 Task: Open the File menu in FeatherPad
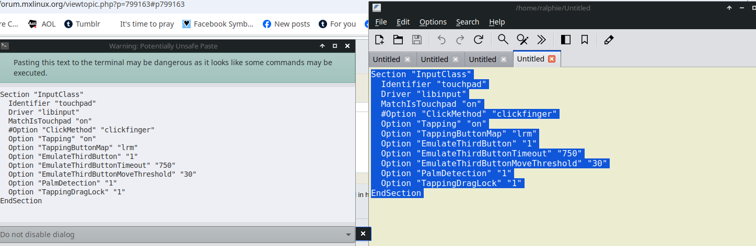tap(381, 22)
